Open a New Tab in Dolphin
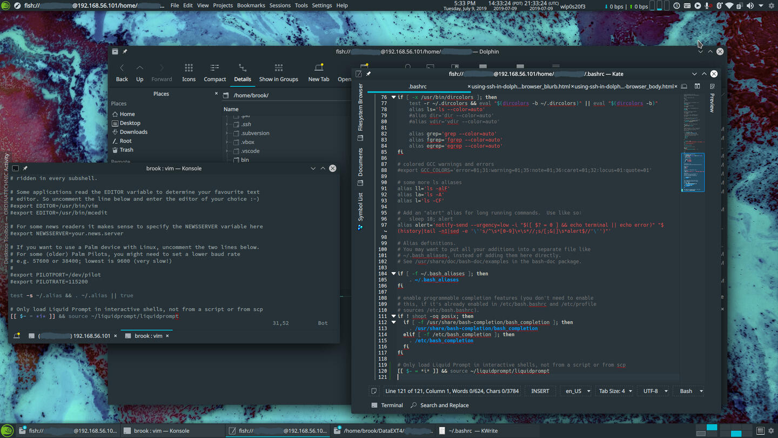Image resolution: width=778 pixels, height=438 pixels. point(319,73)
